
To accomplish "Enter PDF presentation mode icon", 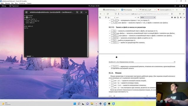I will (172, 18).
